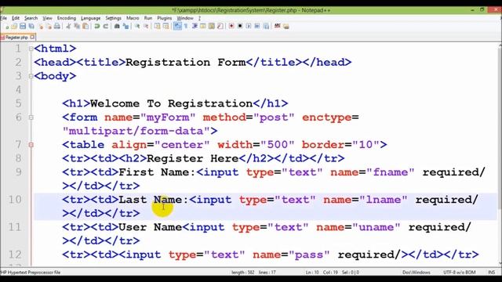This screenshot has width=502, height=282.
Task: Click the "Register Here" text on line 8
Action: tap(192, 158)
